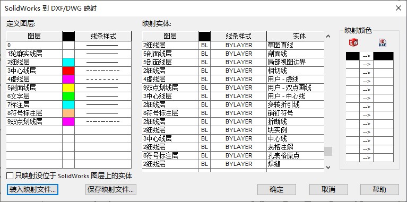Select entity 局部视图边界

click(x=296, y=62)
